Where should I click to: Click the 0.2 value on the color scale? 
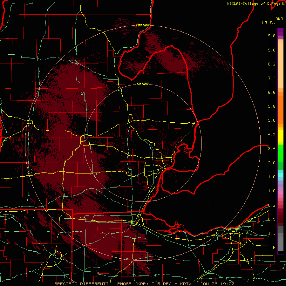pyautogui.click(x=272, y=205)
